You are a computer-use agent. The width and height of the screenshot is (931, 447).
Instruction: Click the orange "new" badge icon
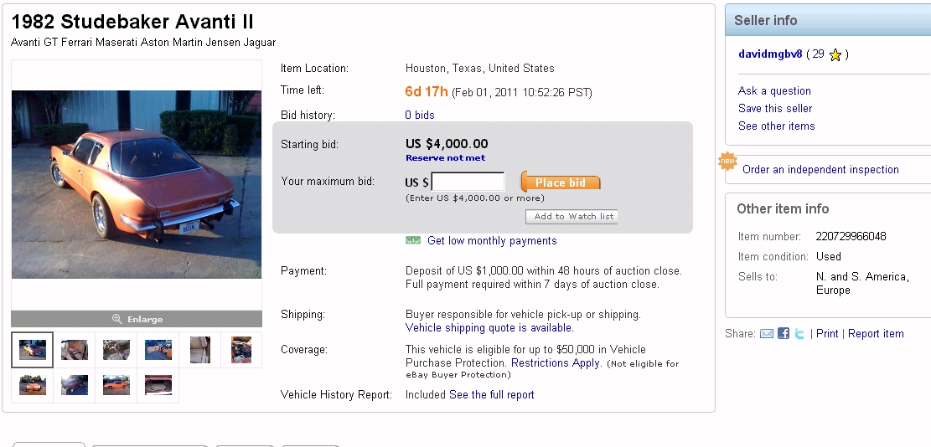pyautogui.click(x=727, y=161)
